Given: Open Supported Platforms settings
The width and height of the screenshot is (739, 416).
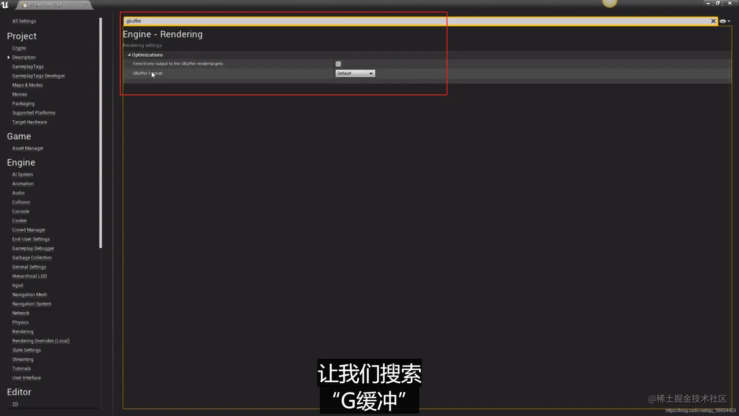Looking at the screenshot, I should [34, 113].
